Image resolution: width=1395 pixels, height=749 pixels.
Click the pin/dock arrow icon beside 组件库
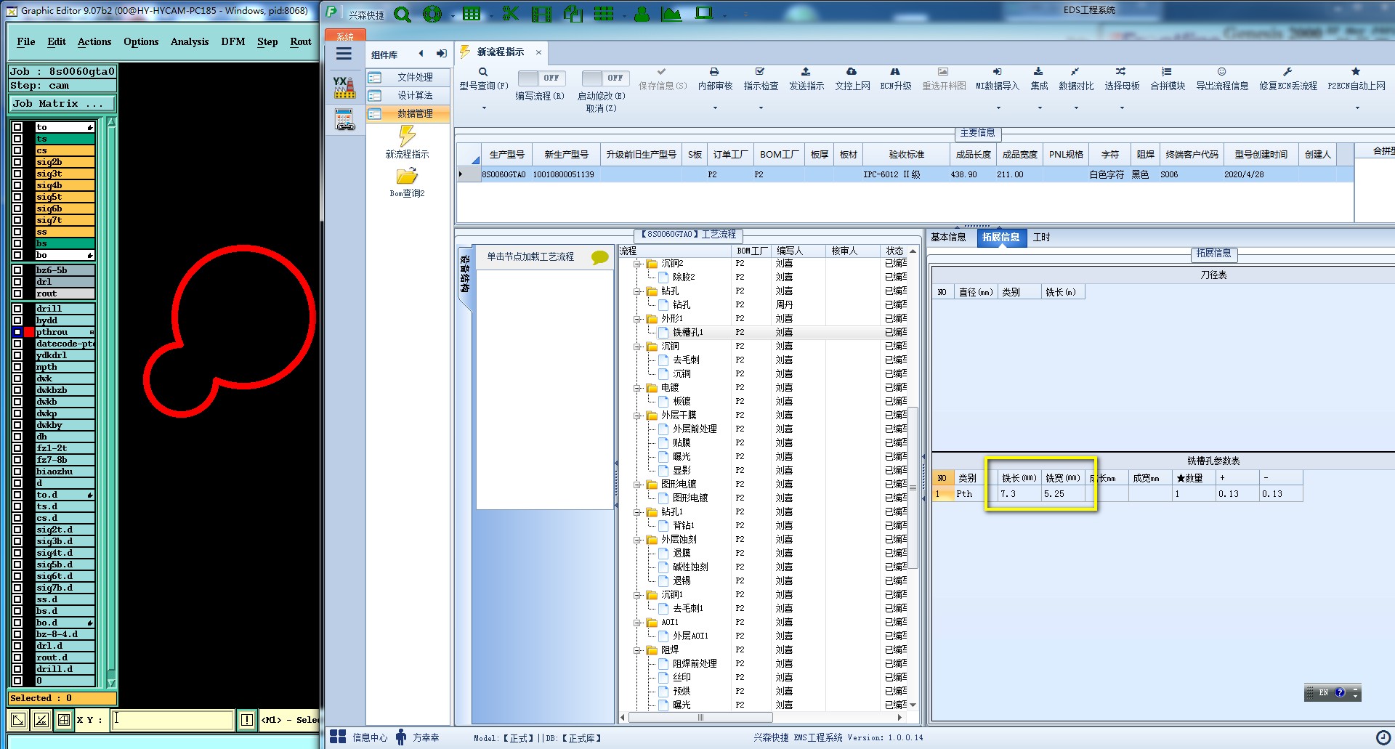tap(441, 54)
